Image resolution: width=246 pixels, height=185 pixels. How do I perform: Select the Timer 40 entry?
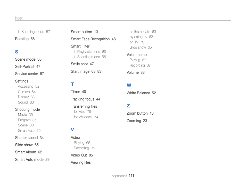(78, 92)
